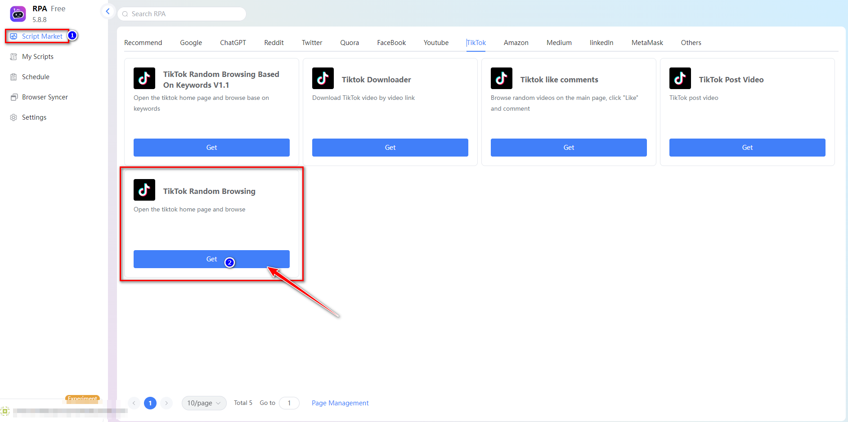Switch to the Google tab
Screen dimensions: 848x422
tap(191, 43)
